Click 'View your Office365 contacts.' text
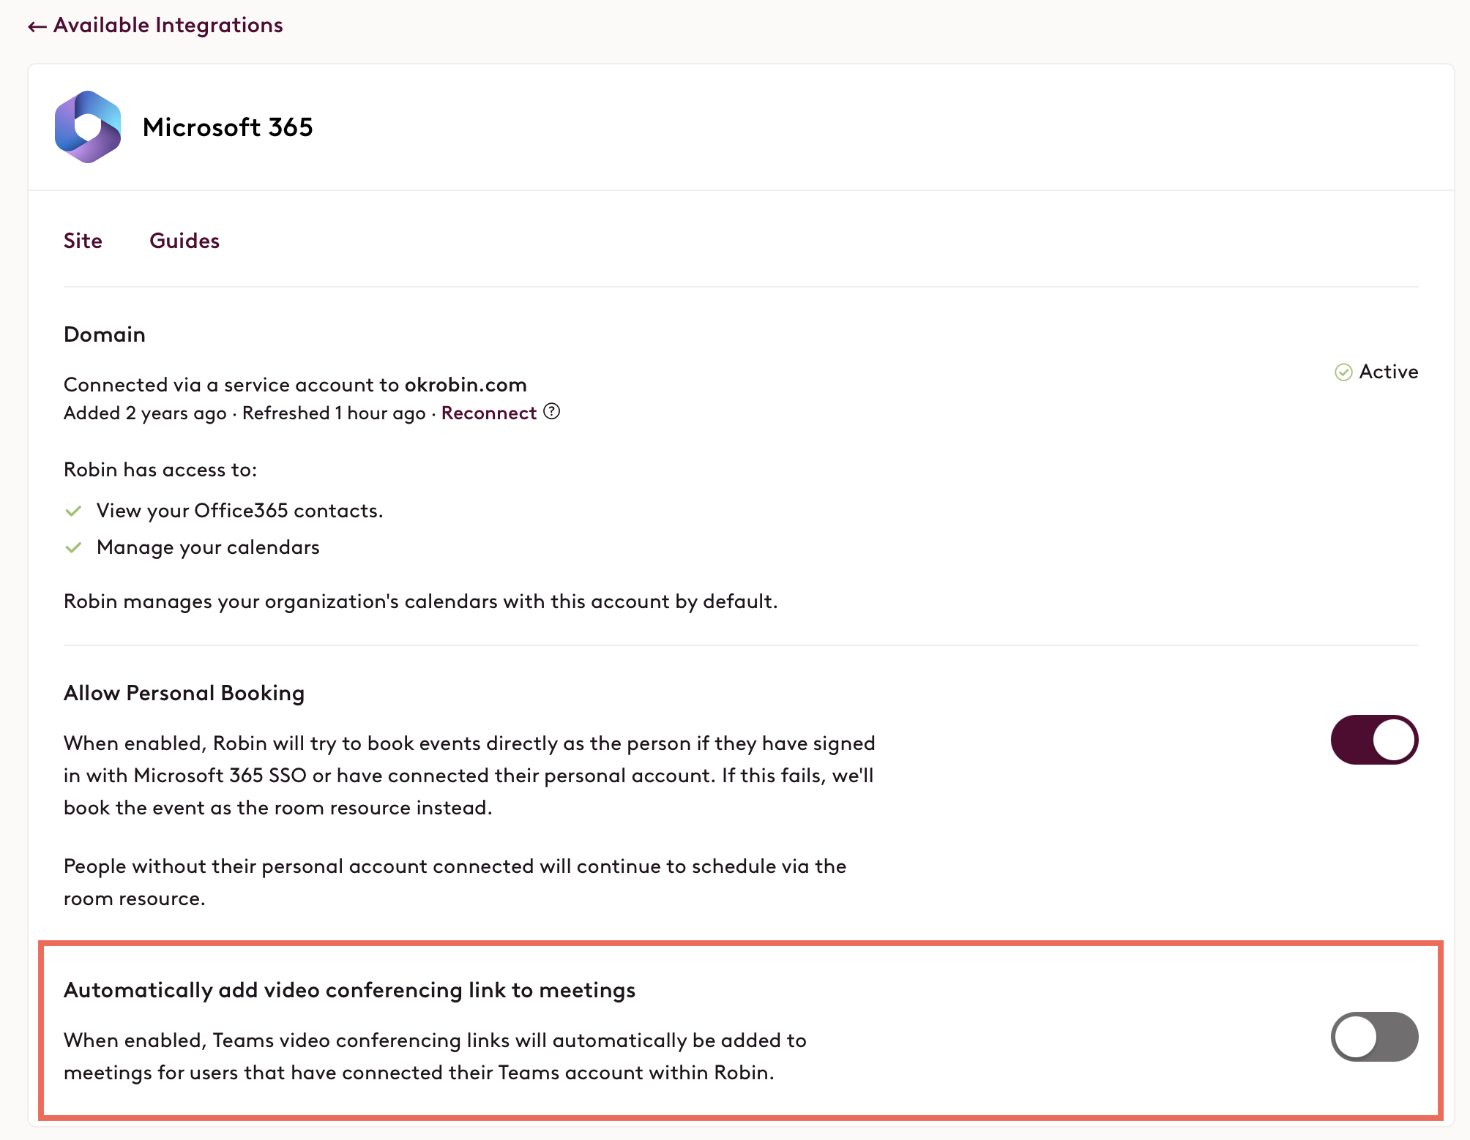 click(x=239, y=511)
